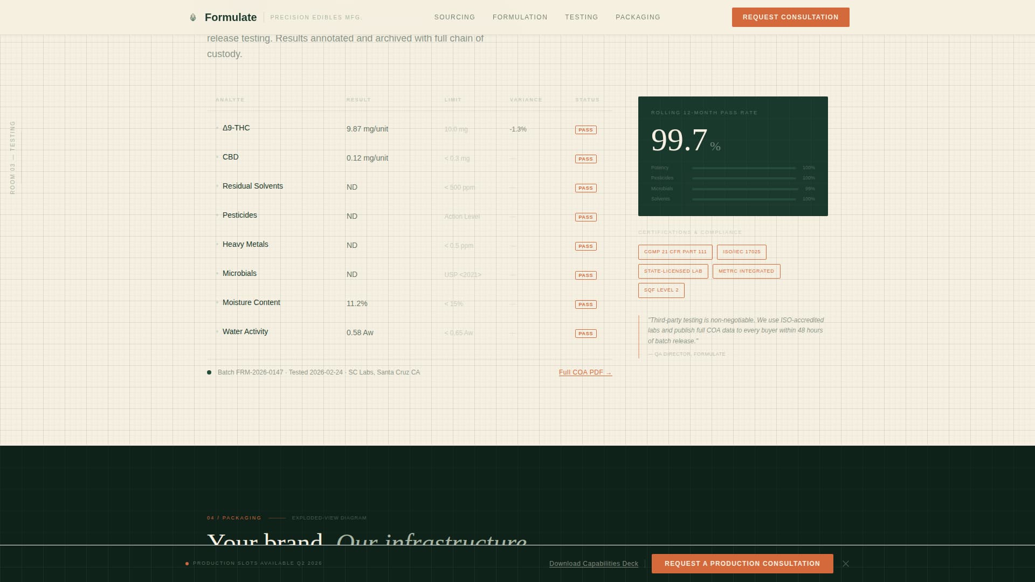This screenshot has height=582, width=1035.
Task: Click the SQF Level 2 badge
Action: coord(661,290)
